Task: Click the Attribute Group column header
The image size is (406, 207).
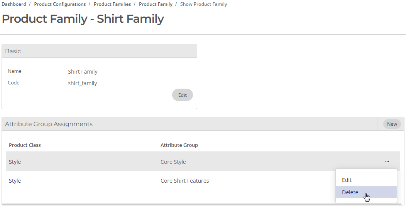Action: 179,145
